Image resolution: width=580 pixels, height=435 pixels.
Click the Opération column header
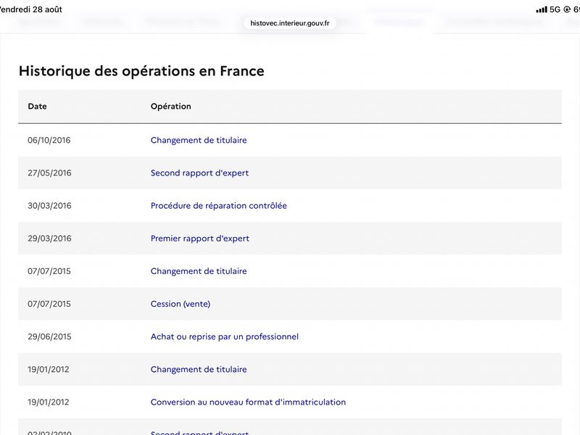click(171, 107)
